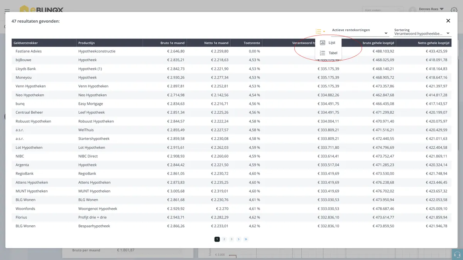Click the € 488.103,92 amount cell
This screenshot has width=463, height=260.
coord(383,51)
